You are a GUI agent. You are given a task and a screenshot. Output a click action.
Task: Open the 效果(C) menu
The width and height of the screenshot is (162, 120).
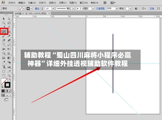point(63,3)
